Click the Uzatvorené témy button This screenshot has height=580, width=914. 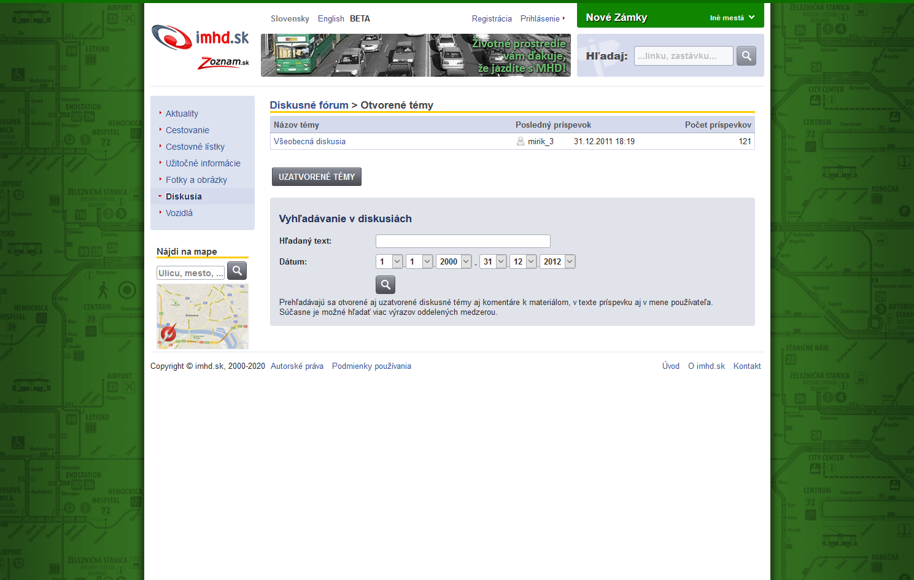317,177
